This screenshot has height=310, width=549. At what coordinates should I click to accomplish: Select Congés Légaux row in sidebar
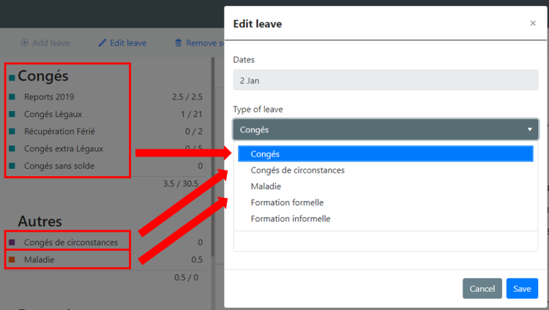click(105, 114)
